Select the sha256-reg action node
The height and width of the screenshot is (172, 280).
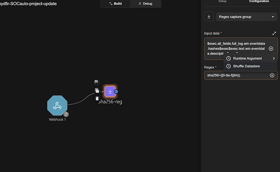(110, 91)
